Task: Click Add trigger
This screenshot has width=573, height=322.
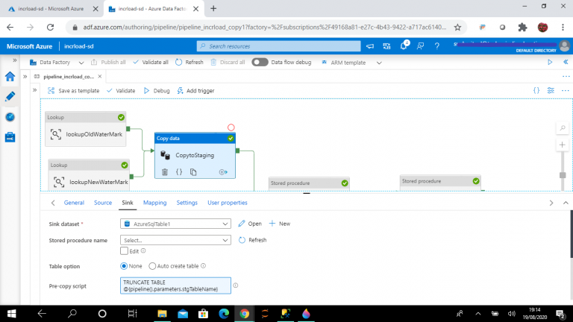Action: coord(196,90)
